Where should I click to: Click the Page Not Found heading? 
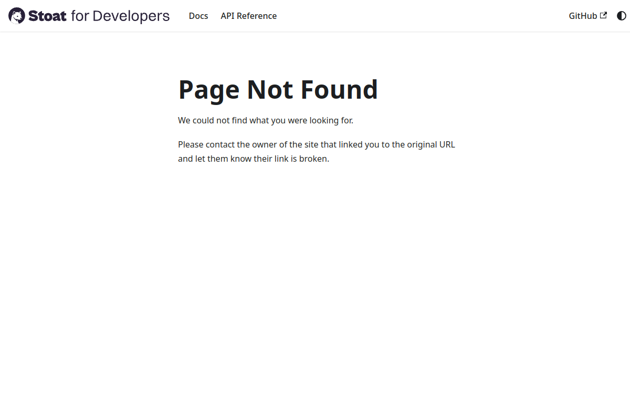278,89
